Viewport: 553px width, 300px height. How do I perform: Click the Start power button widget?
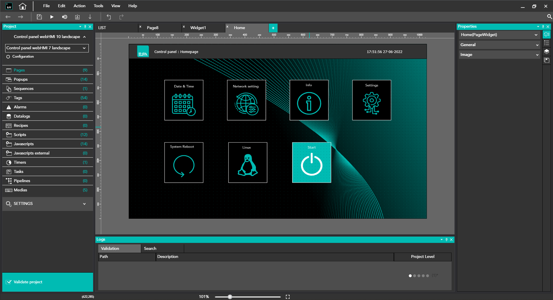click(x=312, y=163)
